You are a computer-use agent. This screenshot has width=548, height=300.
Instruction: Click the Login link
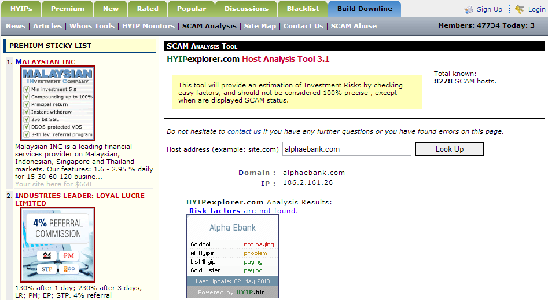click(537, 9)
